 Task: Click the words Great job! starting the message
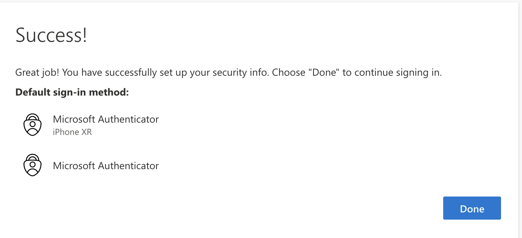37,72
